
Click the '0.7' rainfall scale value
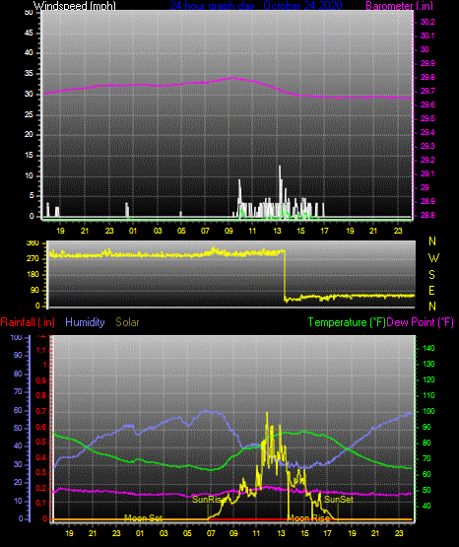click(41, 412)
